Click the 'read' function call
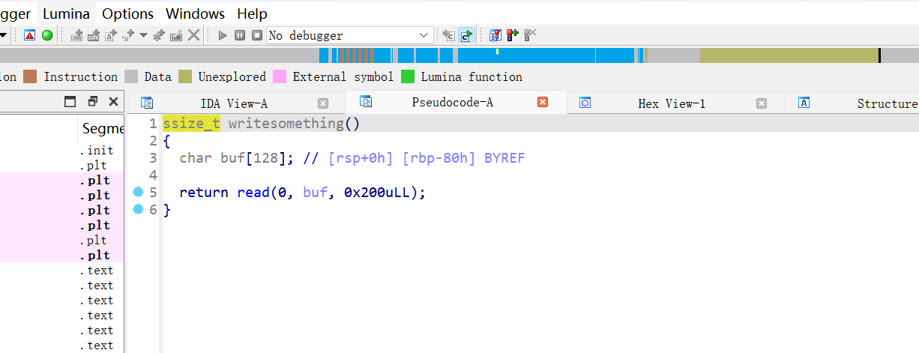Viewport: 919px width, 353px height. (x=253, y=193)
